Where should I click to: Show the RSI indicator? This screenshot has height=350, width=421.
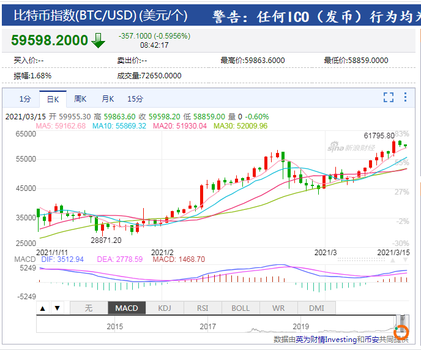tap(203, 308)
